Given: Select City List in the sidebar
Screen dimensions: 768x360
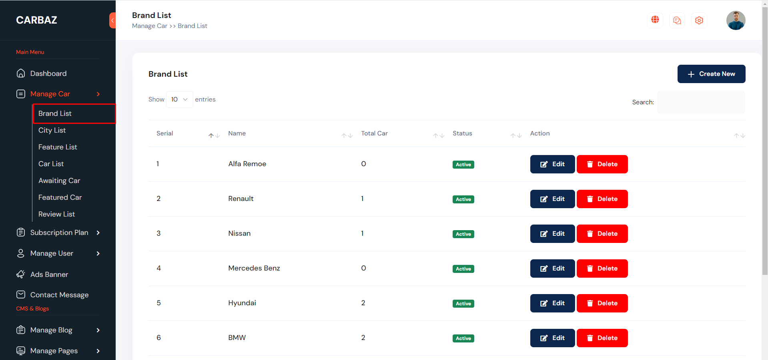Looking at the screenshot, I should (52, 130).
